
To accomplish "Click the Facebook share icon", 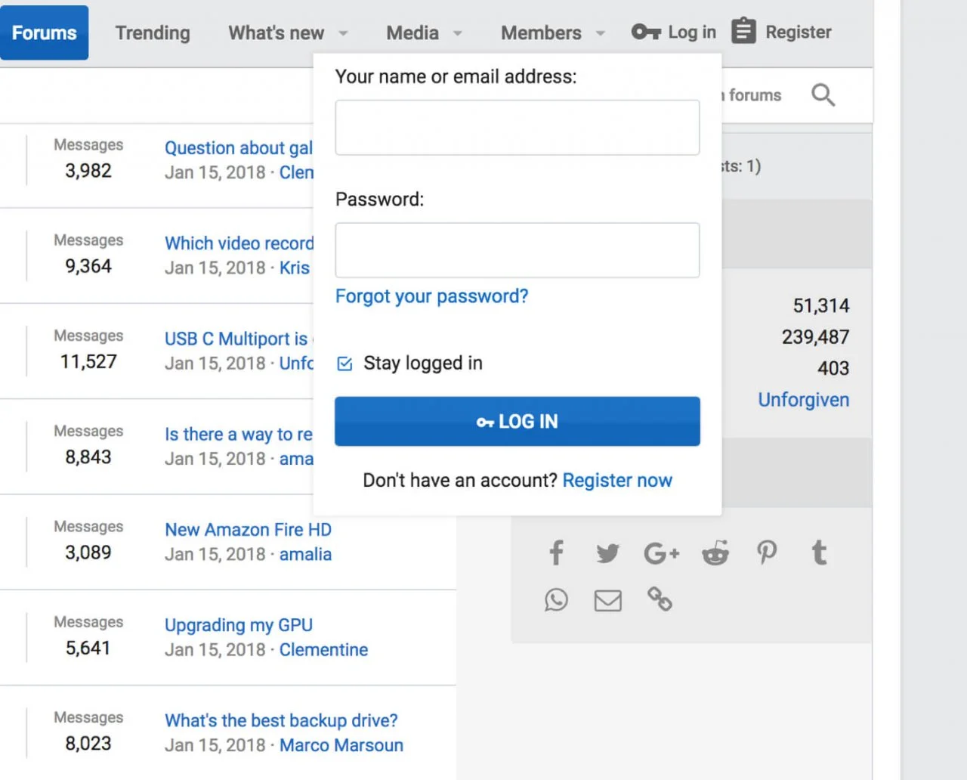I will (557, 552).
